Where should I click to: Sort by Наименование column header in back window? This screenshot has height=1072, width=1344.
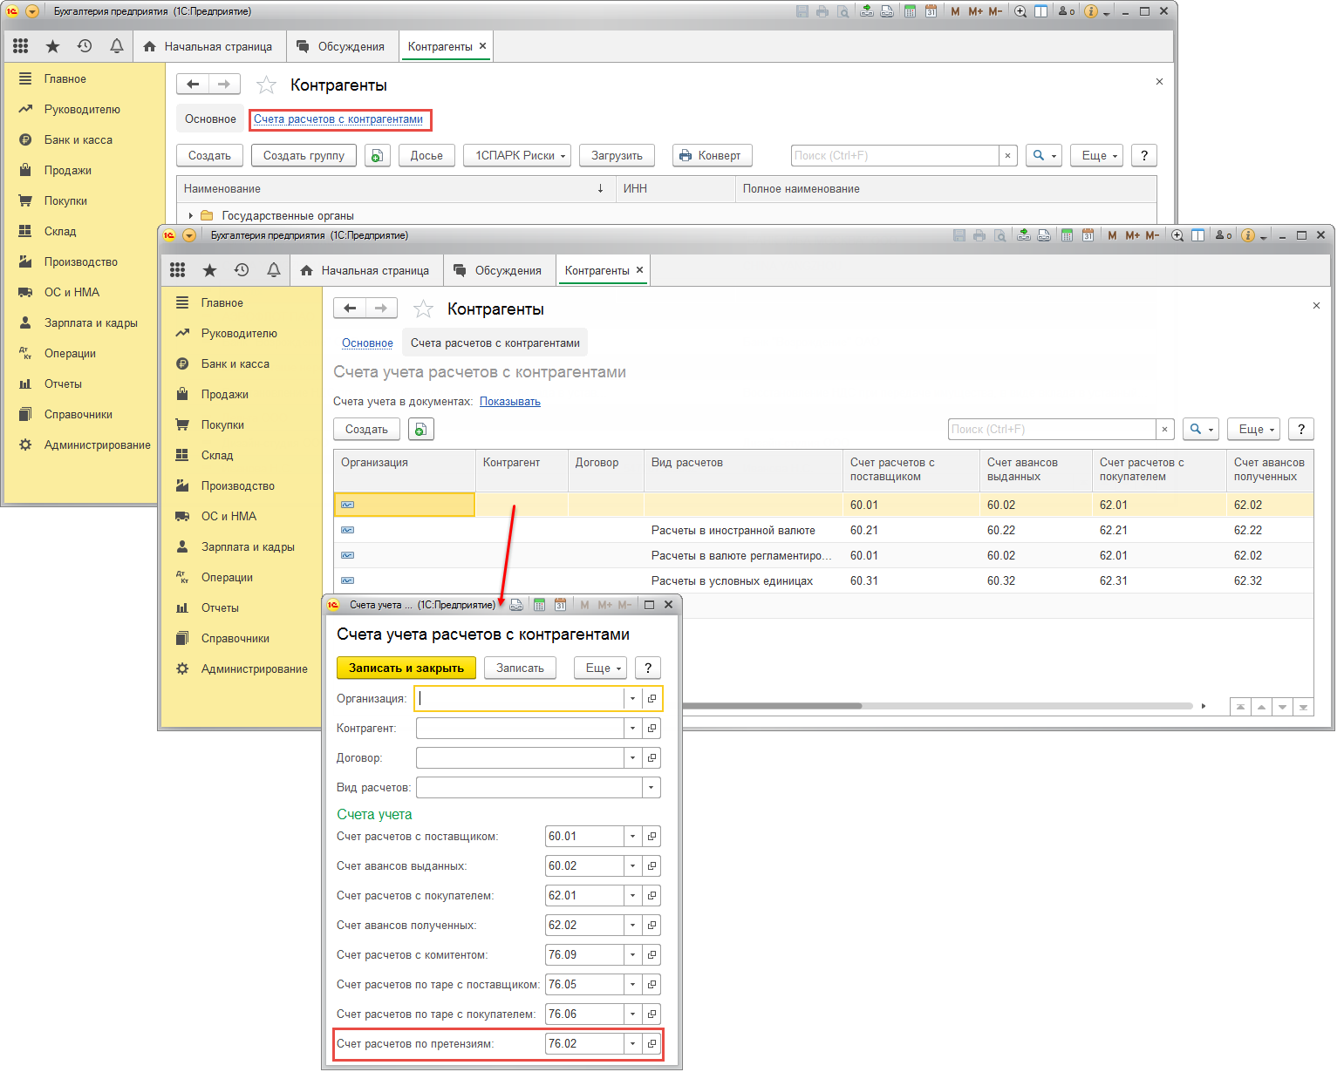click(396, 188)
